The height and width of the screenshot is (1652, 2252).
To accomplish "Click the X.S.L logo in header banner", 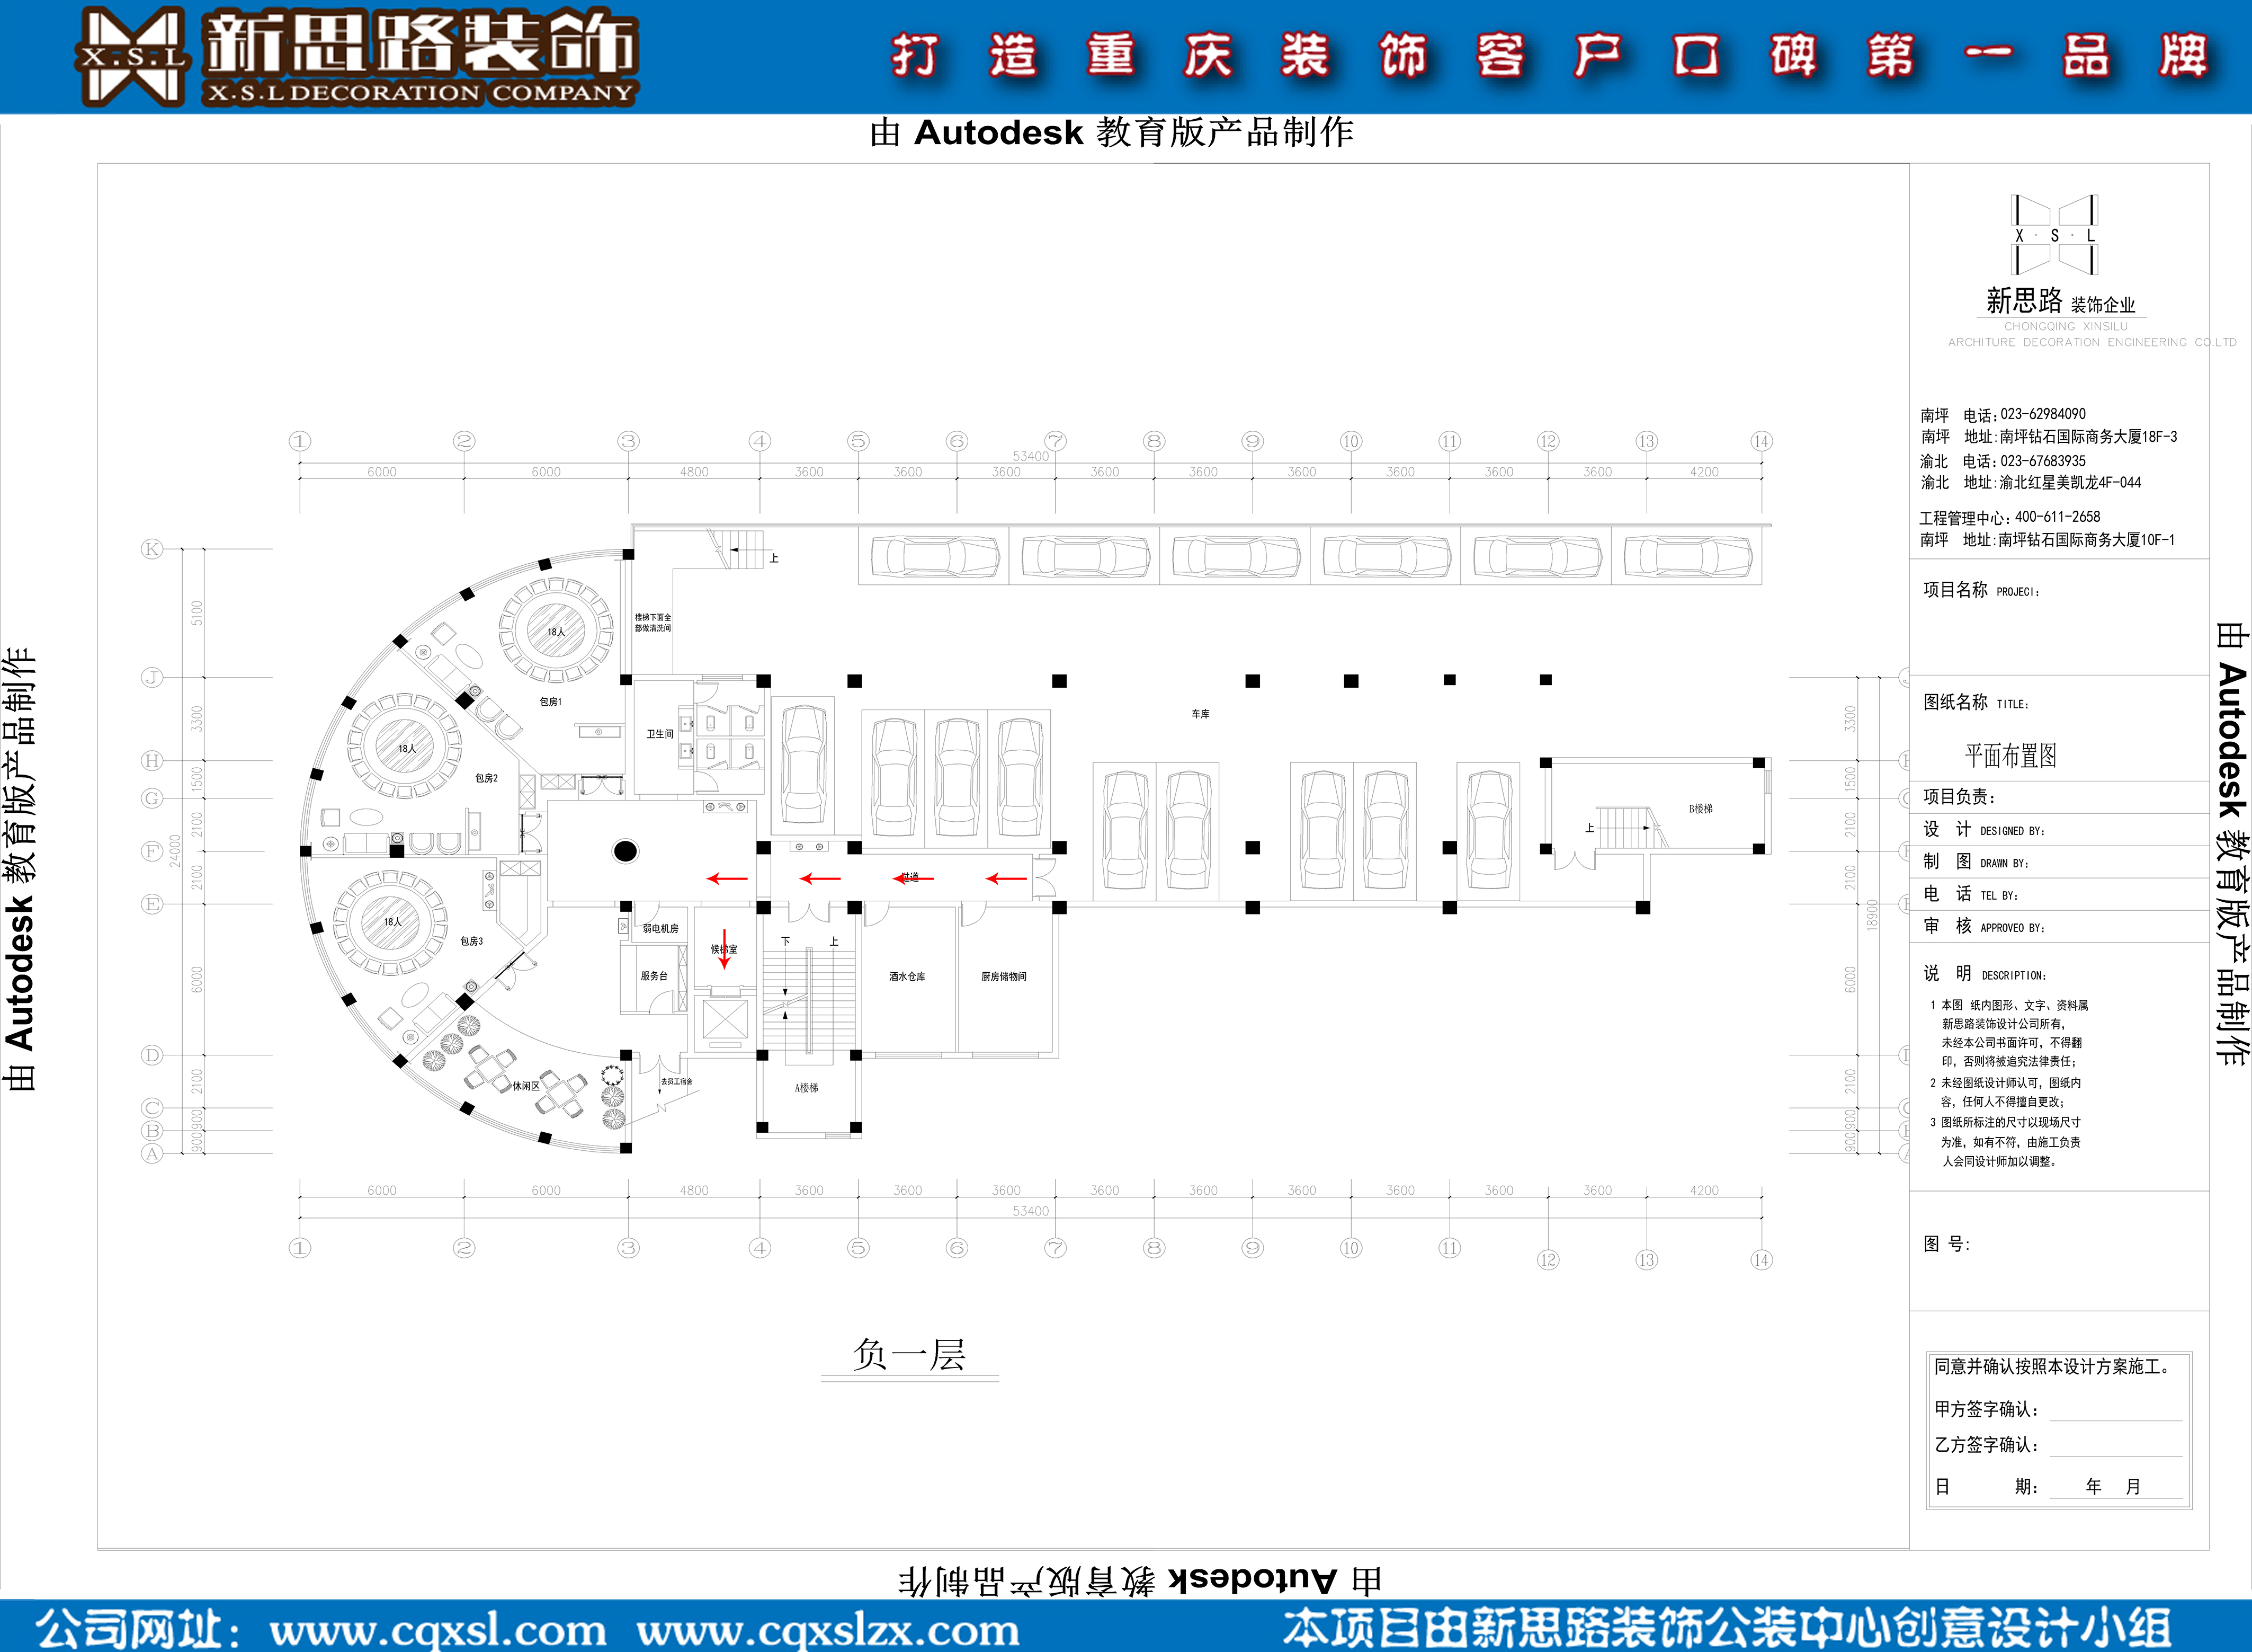I will click(131, 57).
